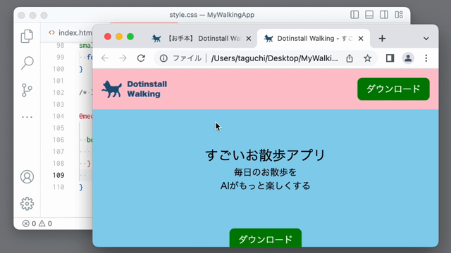
Task: Click the Dotinstall Walking site title text
Action: [147, 89]
